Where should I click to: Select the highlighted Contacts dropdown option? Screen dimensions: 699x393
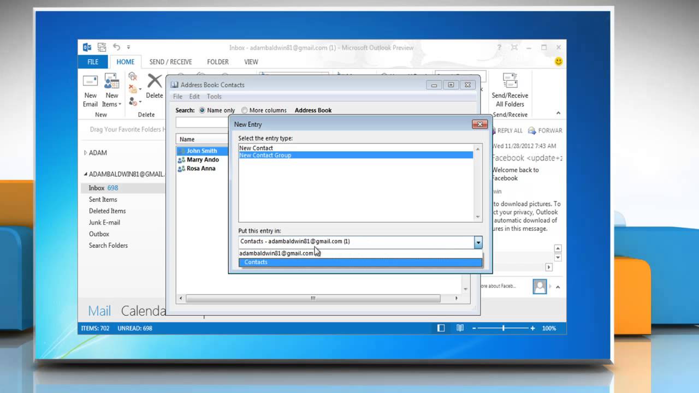360,262
